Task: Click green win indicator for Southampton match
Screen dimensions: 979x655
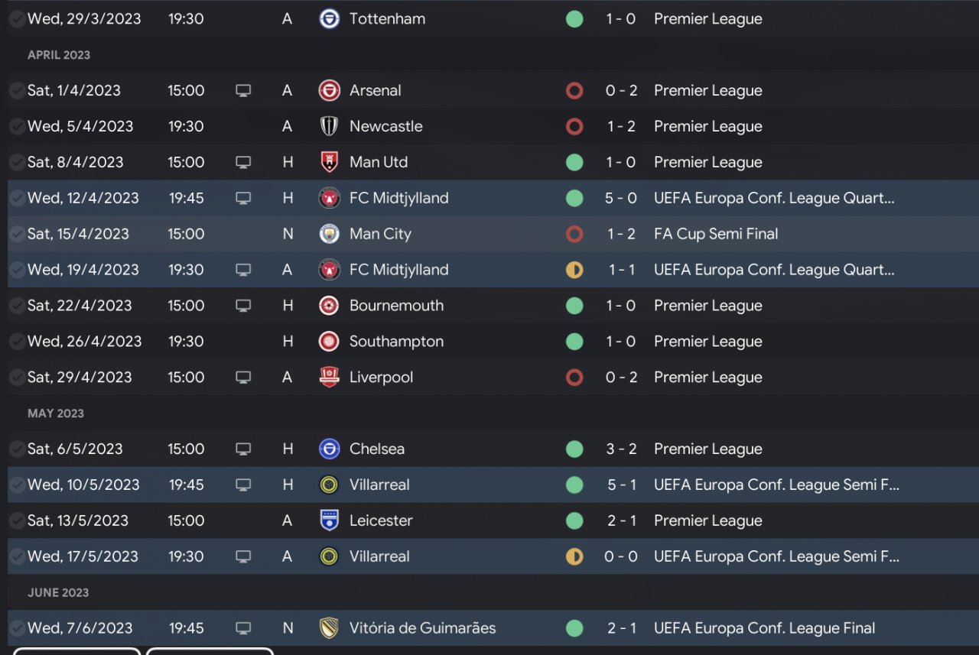Action: click(x=574, y=342)
